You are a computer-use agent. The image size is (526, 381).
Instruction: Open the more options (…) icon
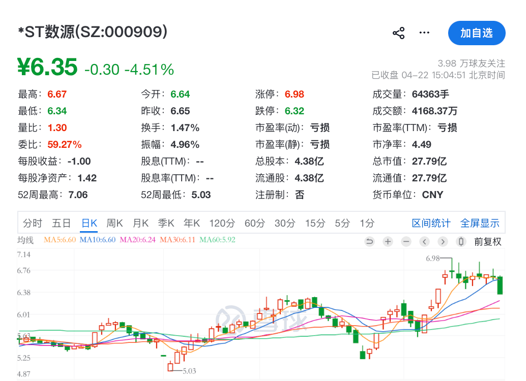[x=424, y=33]
